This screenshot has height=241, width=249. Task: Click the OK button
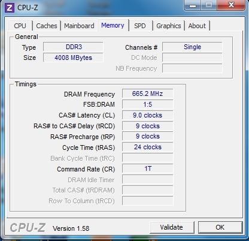(x=220, y=227)
